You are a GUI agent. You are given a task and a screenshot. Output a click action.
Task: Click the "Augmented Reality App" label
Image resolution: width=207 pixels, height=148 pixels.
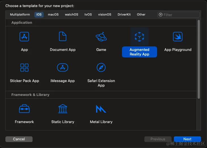pyautogui.click(x=140, y=52)
